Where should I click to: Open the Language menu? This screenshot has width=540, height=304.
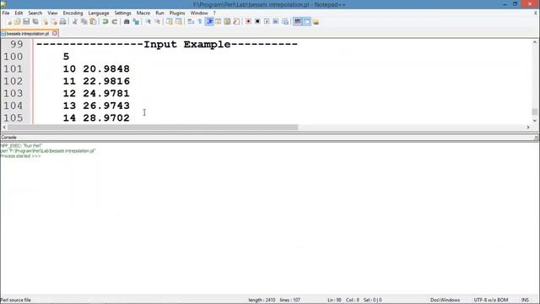click(x=99, y=13)
